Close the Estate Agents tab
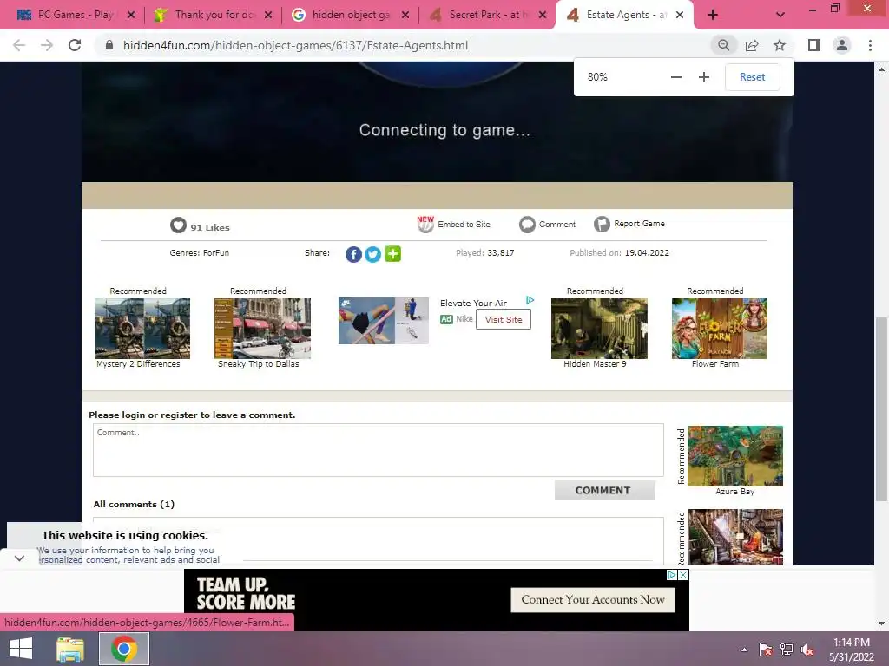This screenshot has height=666, width=889. 680,15
